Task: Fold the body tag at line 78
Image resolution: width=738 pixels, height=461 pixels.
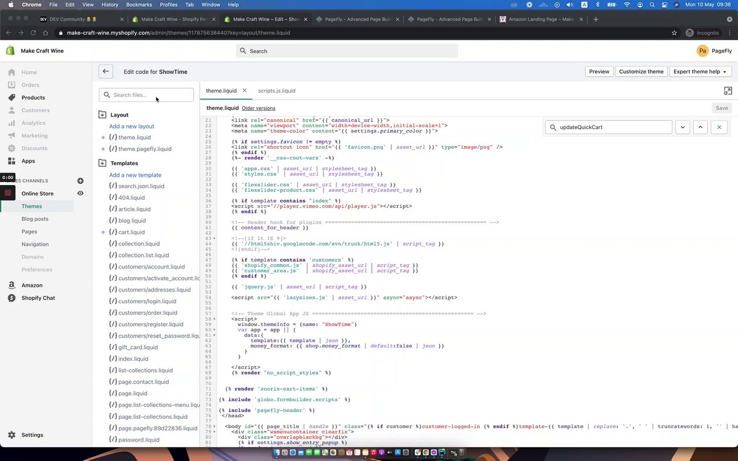Action: click(214, 426)
